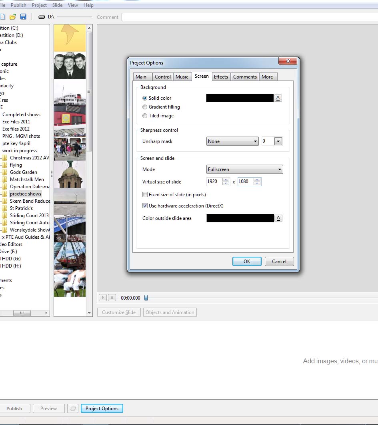Click the Save project disk icon
This screenshot has height=425, width=378.
23,17
